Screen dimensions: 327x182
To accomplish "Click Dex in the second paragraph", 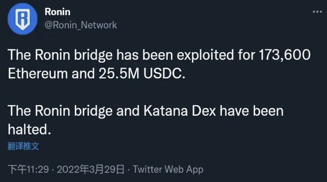I will [x=204, y=111].
